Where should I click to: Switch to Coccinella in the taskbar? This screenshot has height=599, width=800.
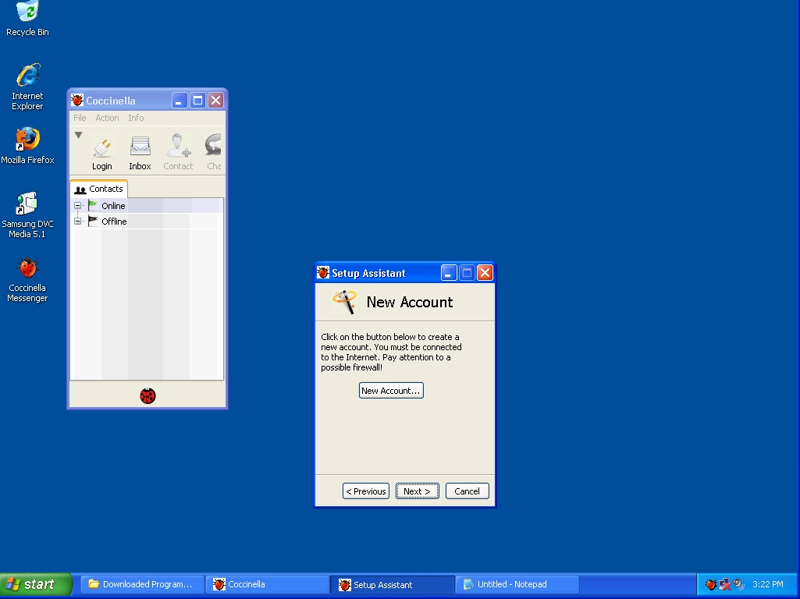pyautogui.click(x=267, y=584)
